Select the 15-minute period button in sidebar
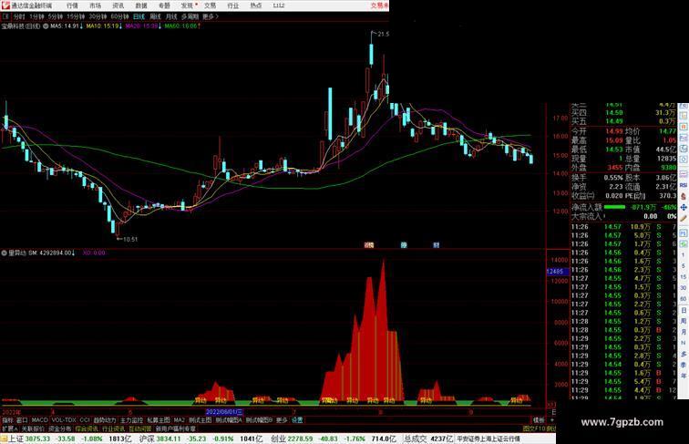The width and height of the screenshot is (689, 444). point(684,277)
